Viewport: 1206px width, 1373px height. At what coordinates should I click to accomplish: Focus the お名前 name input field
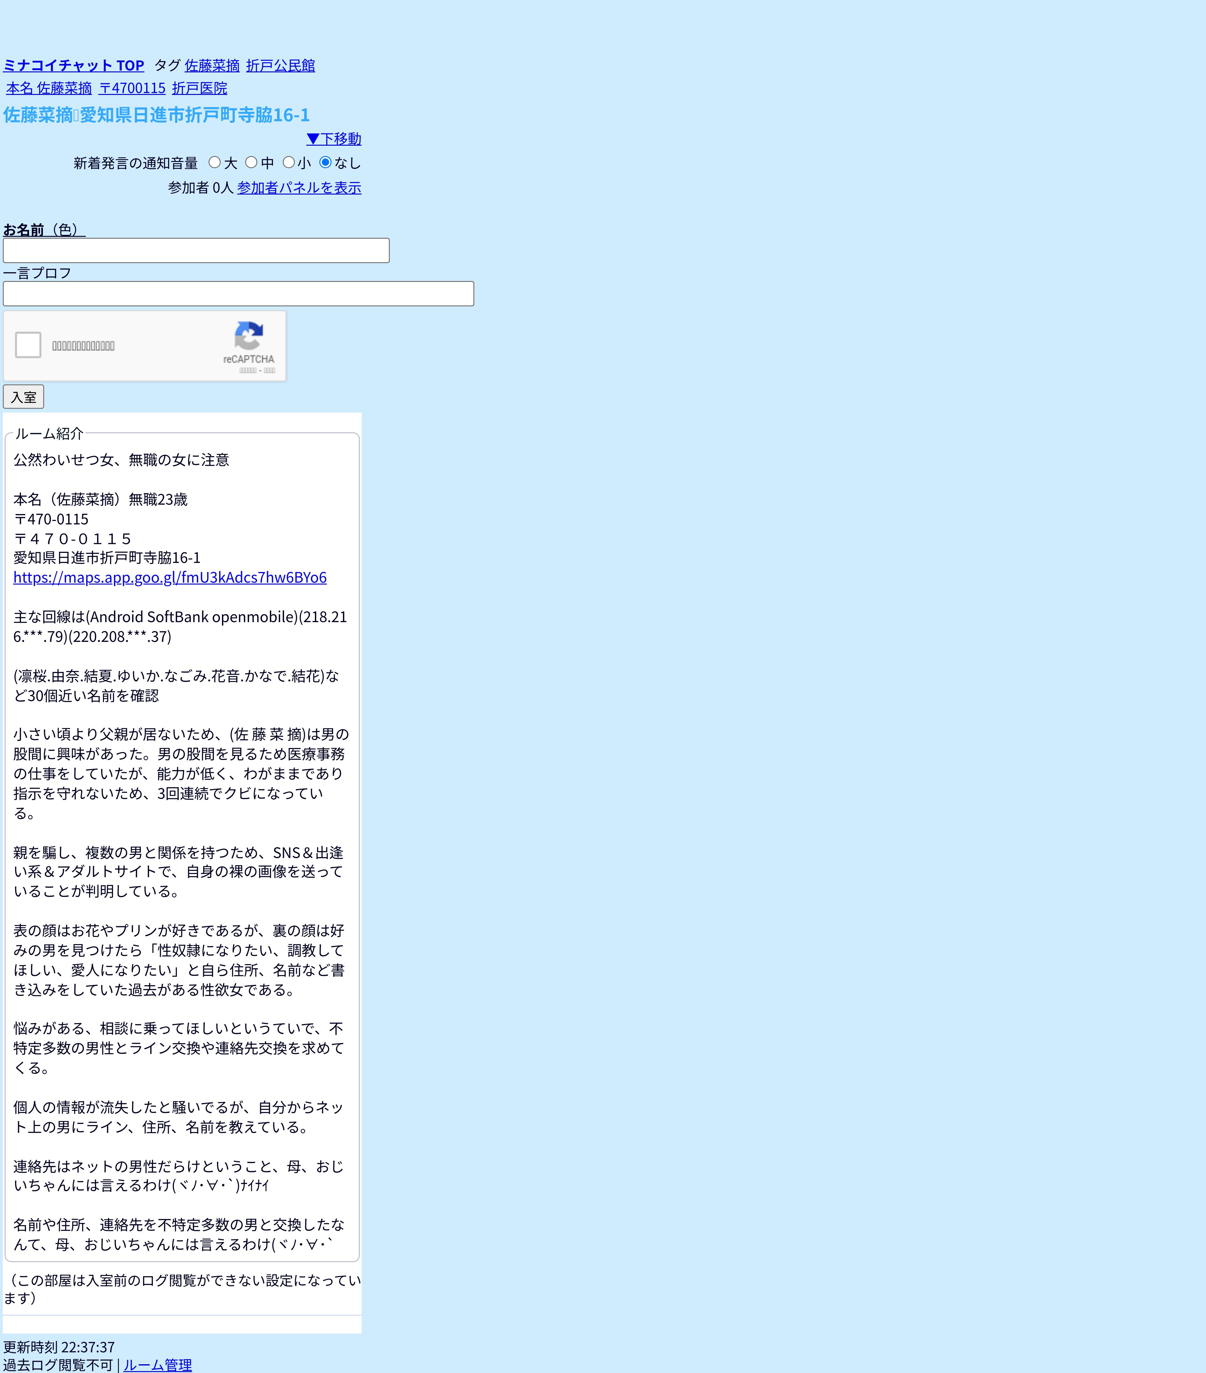tap(196, 251)
